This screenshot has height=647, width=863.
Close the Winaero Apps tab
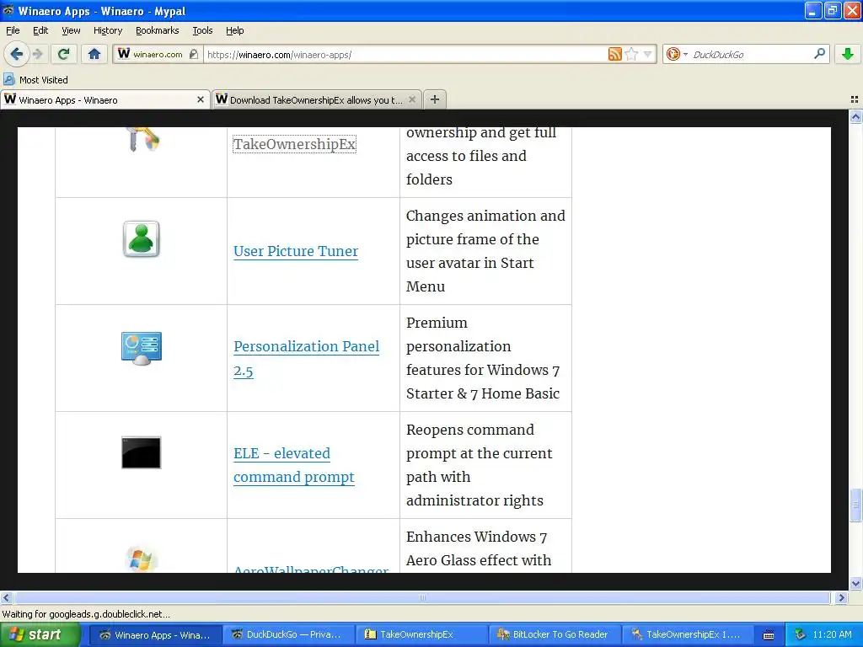tap(201, 99)
